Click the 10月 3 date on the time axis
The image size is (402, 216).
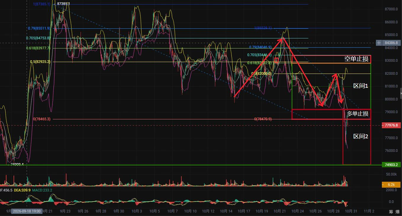pyautogui.click(x=137, y=211)
